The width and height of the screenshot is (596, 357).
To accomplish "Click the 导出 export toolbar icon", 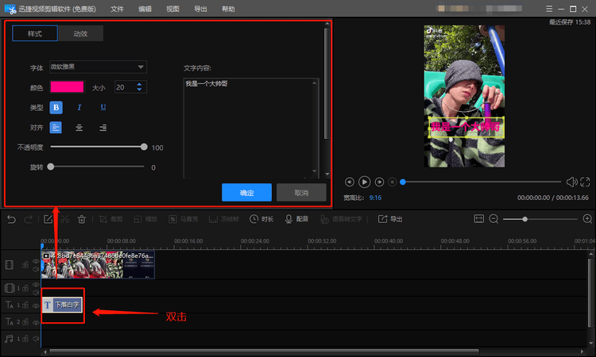I will click(x=382, y=219).
